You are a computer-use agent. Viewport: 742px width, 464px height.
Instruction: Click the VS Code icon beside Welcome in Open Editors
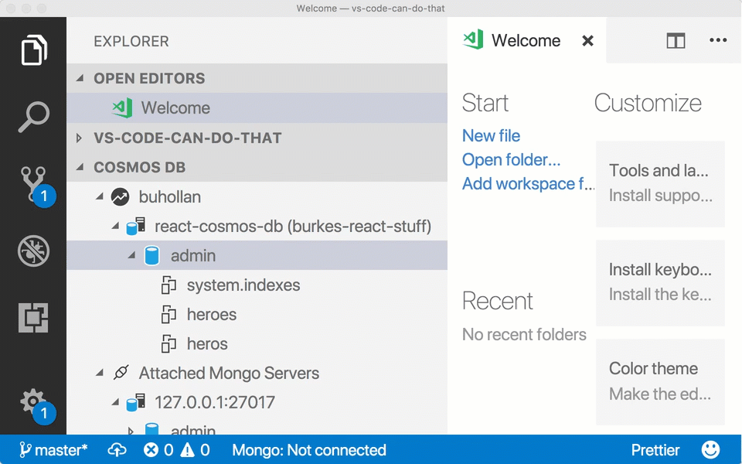point(122,107)
